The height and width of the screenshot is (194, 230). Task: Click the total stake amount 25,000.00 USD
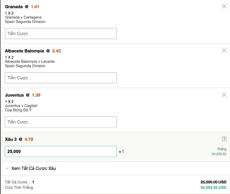pyautogui.click(x=213, y=182)
